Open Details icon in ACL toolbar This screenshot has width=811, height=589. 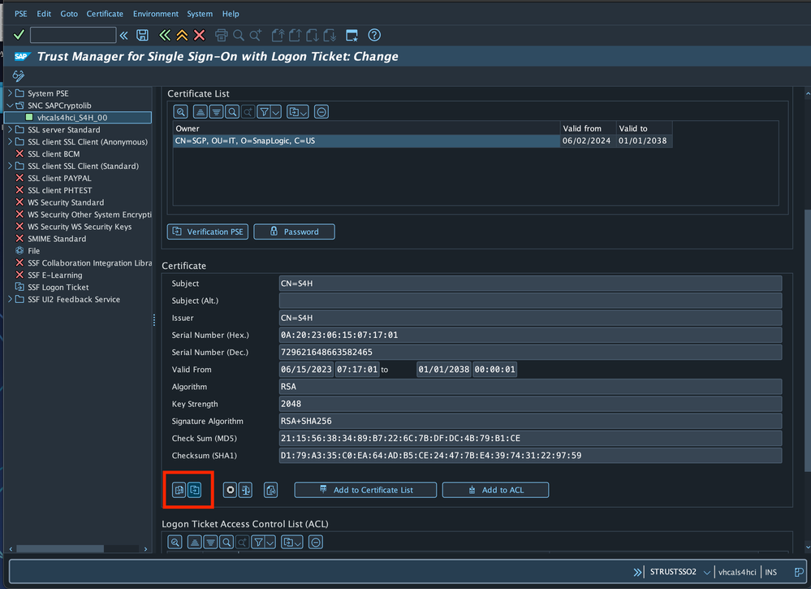[175, 542]
